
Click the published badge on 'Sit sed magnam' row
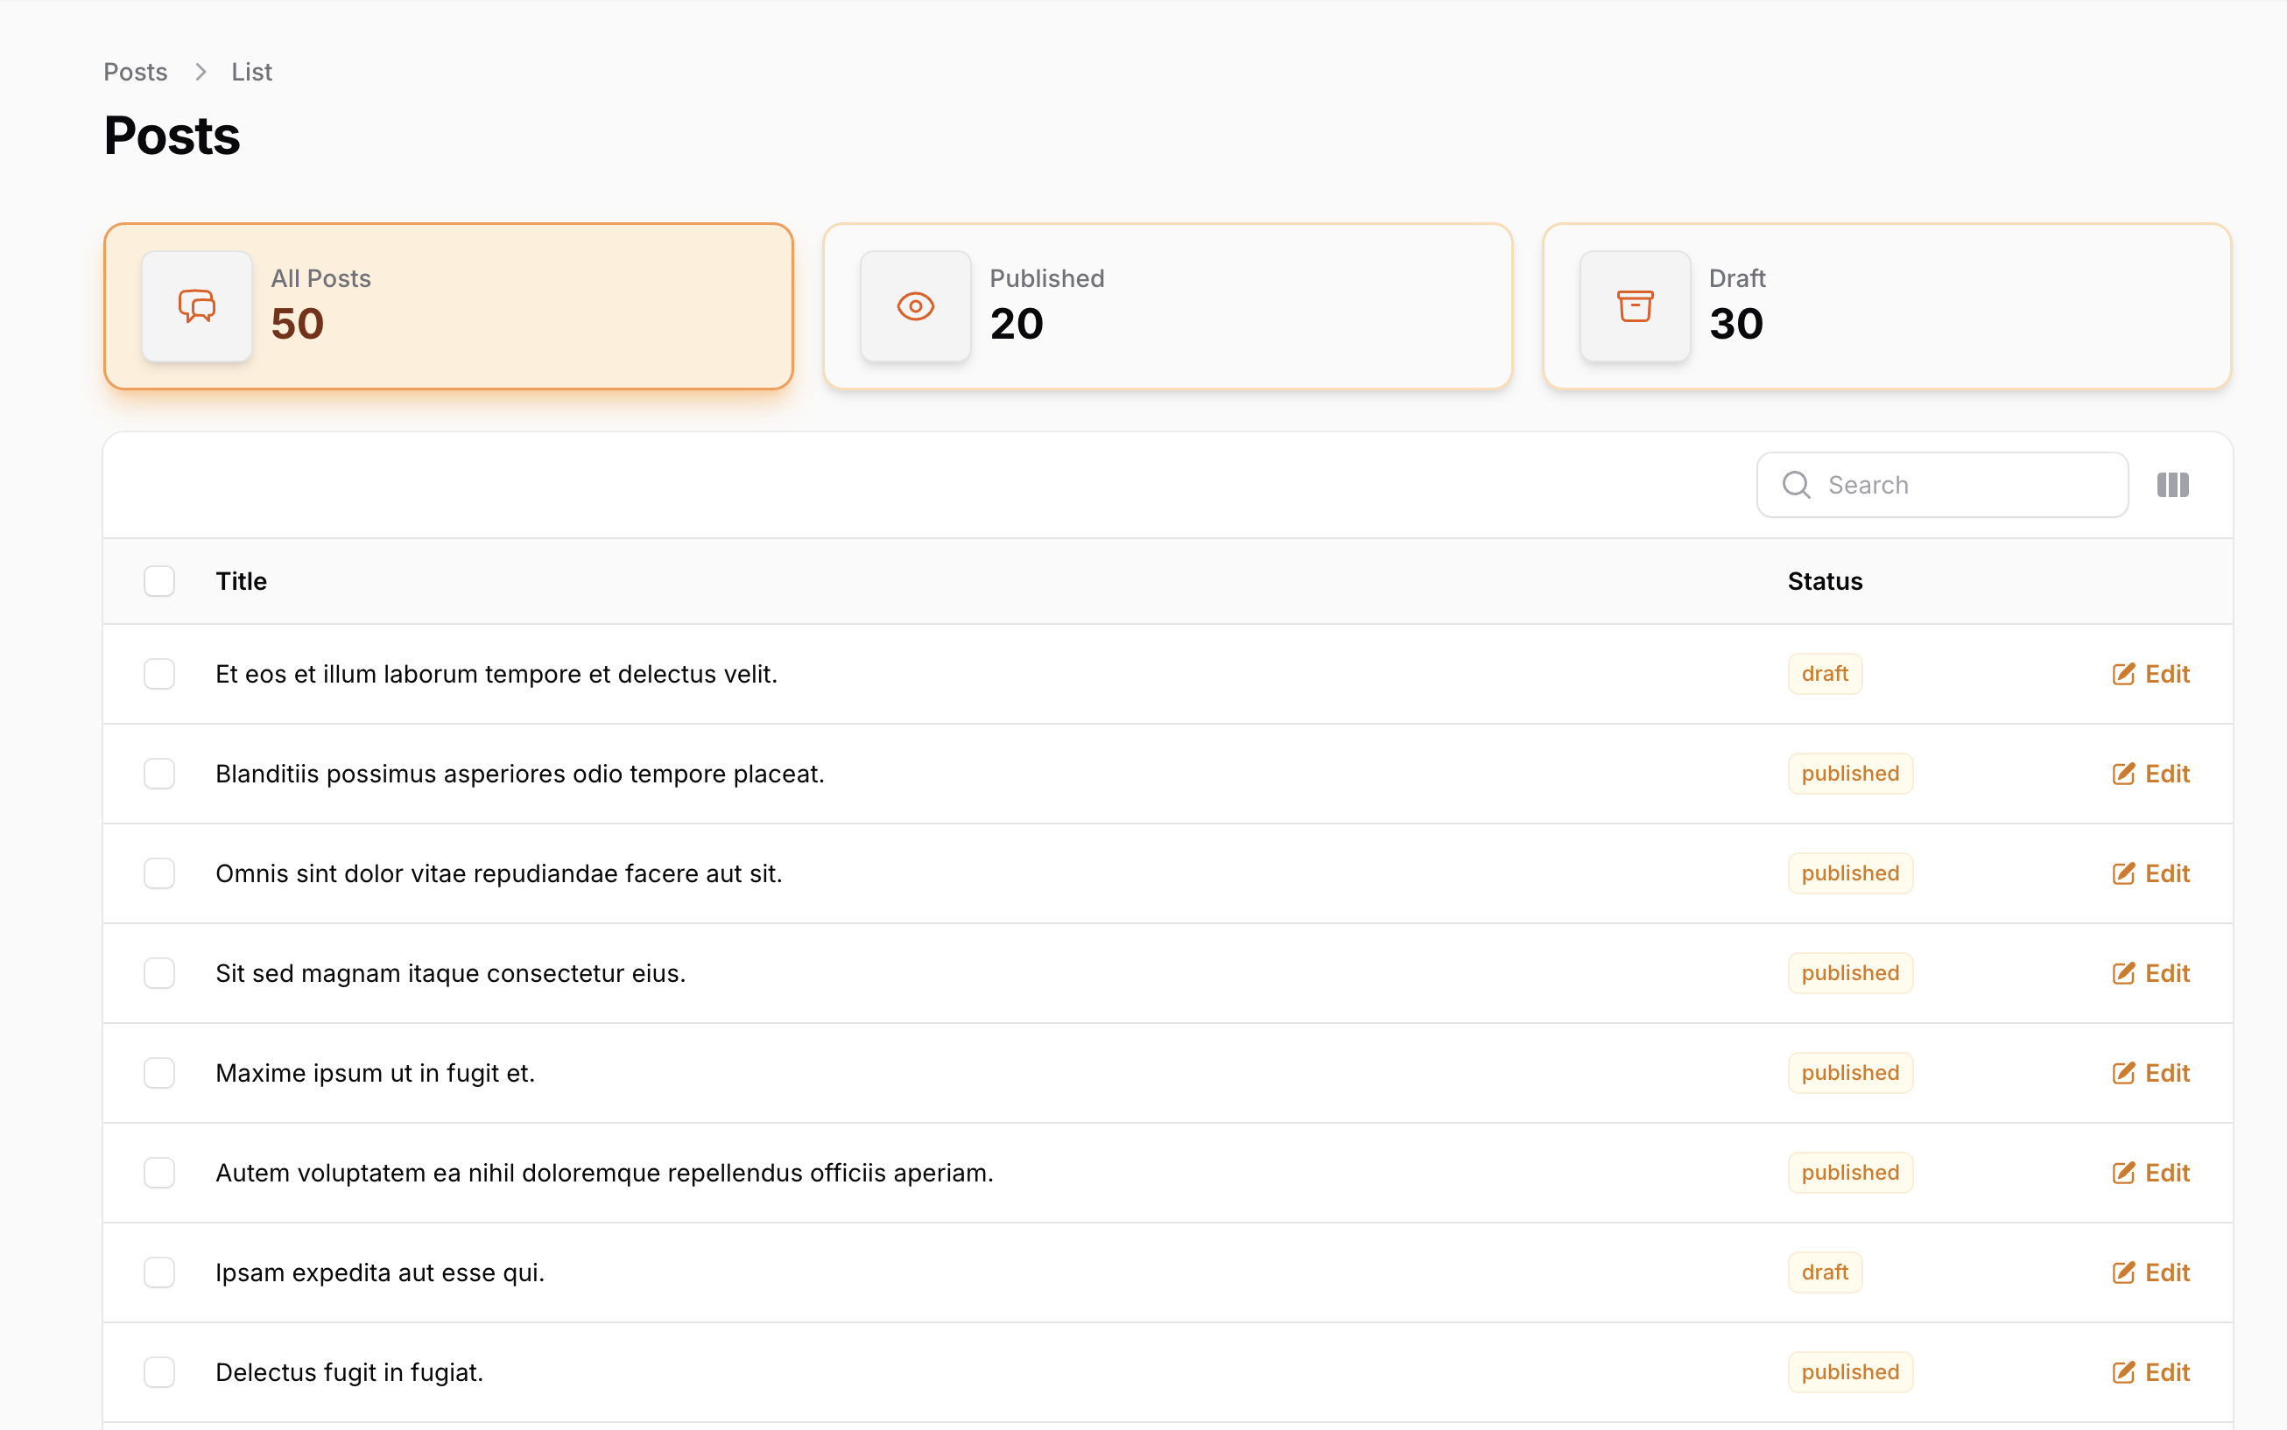(x=1850, y=973)
